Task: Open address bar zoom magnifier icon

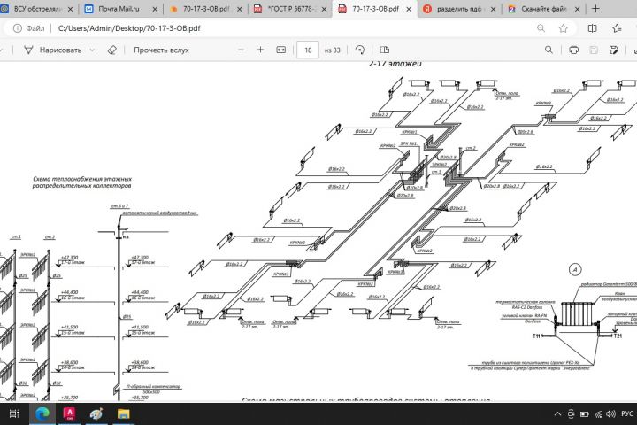Action: pyautogui.click(x=541, y=28)
